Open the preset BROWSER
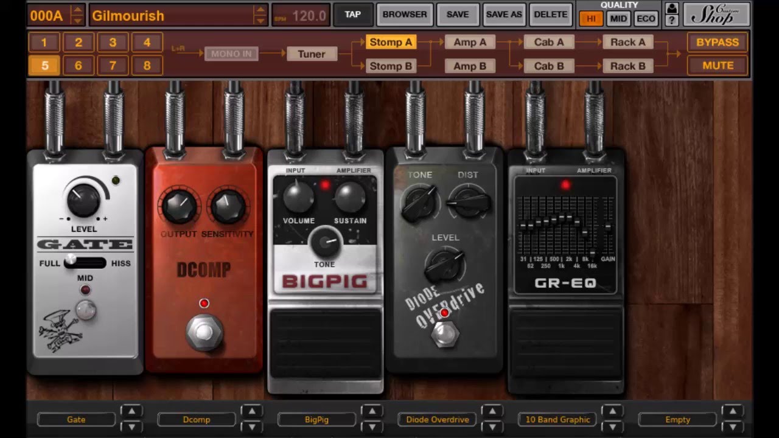Screen dimensions: 779x438 405,15
